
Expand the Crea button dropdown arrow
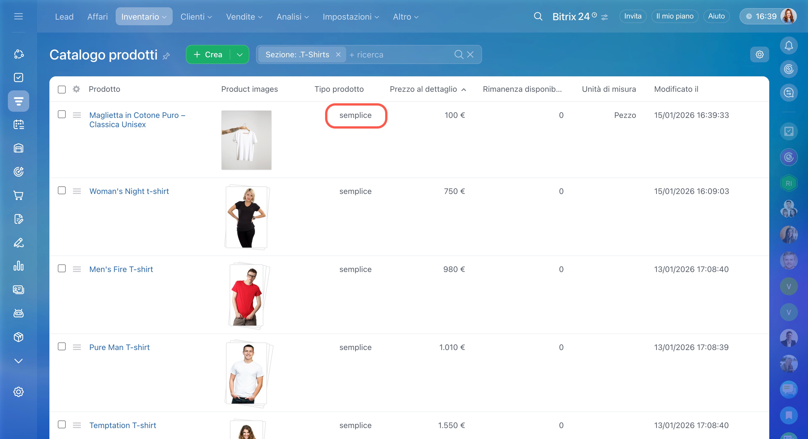[240, 54]
